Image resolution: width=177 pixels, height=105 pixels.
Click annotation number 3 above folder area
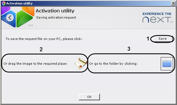pos(129,49)
